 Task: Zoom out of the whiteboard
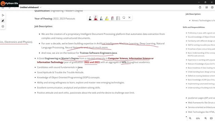[x=190, y=118]
